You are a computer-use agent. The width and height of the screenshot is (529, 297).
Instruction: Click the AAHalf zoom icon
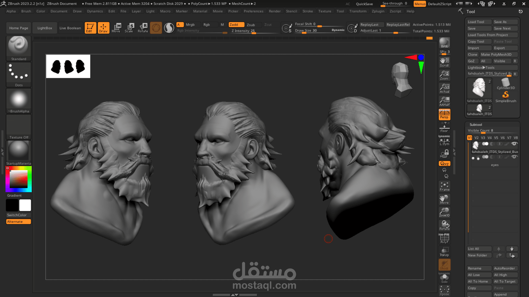click(444, 101)
